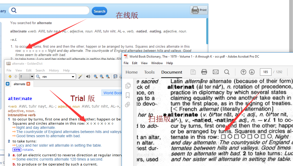Open Acrobat's Help menu
This screenshot has height=166, width=293.
coord(170,63)
